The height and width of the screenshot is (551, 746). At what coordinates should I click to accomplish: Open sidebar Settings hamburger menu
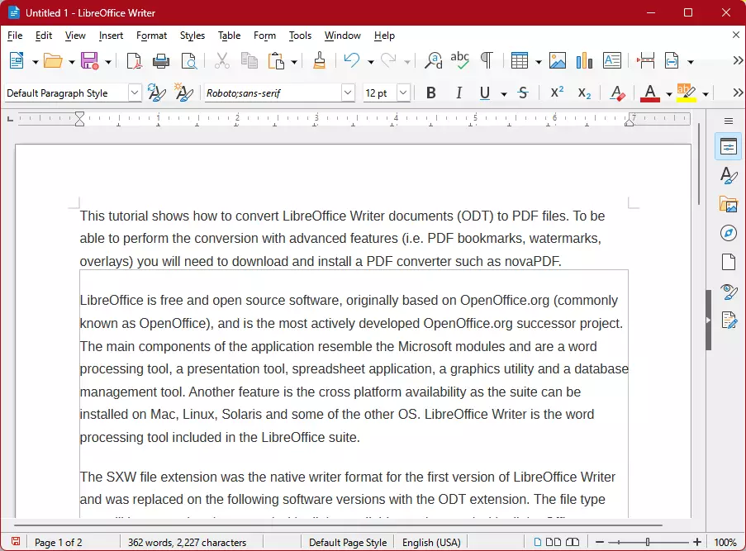click(729, 121)
